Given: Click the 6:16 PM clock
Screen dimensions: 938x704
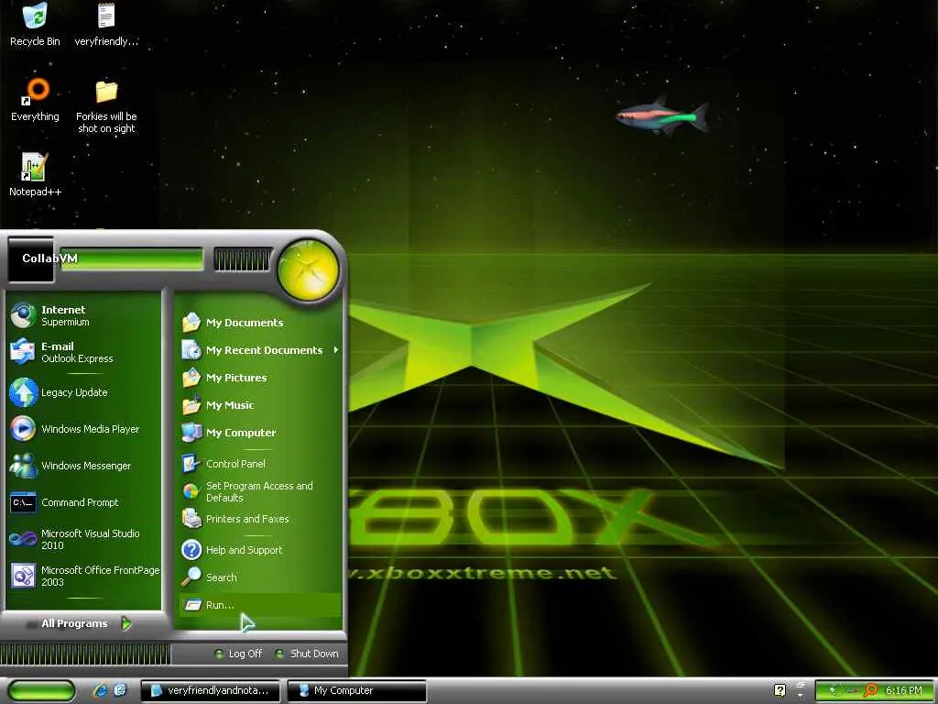Looking at the screenshot, I should [x=904, y=690].
